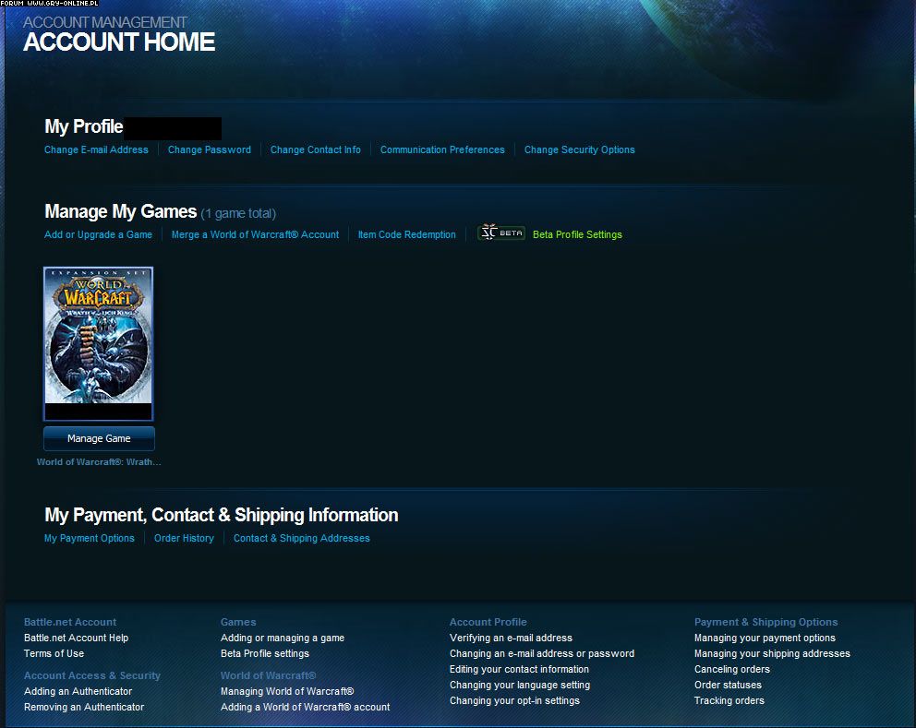Open Change E-mail Address link
The width and height of the screenshot is (916, 728).
[96, 149]
